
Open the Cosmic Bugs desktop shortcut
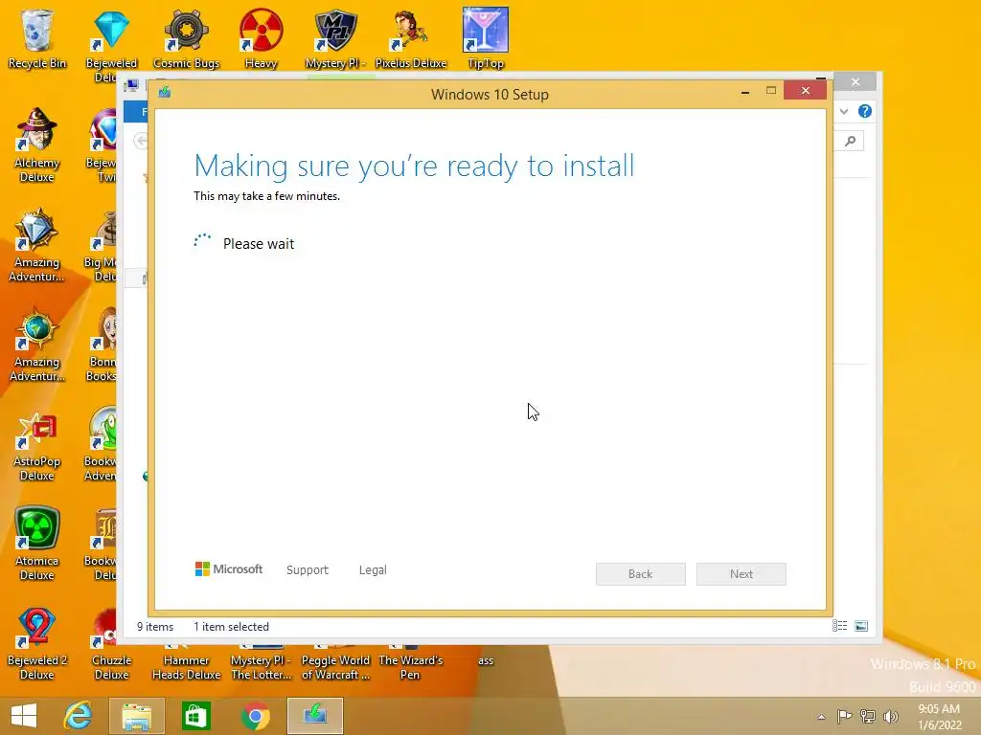point(186,37)
